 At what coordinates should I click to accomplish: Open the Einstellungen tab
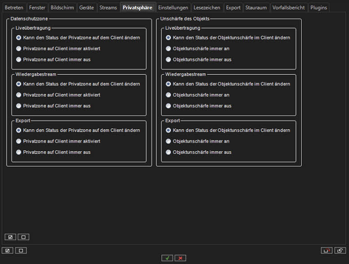173,8
